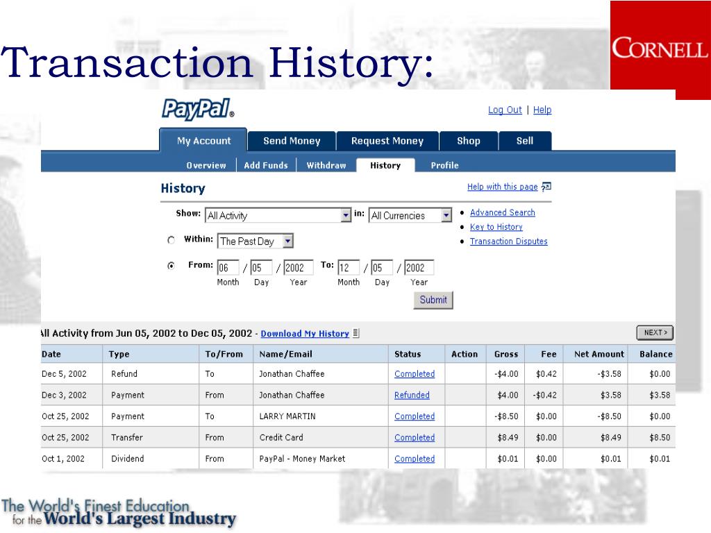
Task: Click the From month field showing 06
Action: [228, 267]
